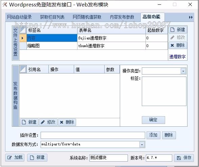Switch to the 网站自动登录 tab
The image size is (199, 167).
pyautogui.click(x=19, y=17)
